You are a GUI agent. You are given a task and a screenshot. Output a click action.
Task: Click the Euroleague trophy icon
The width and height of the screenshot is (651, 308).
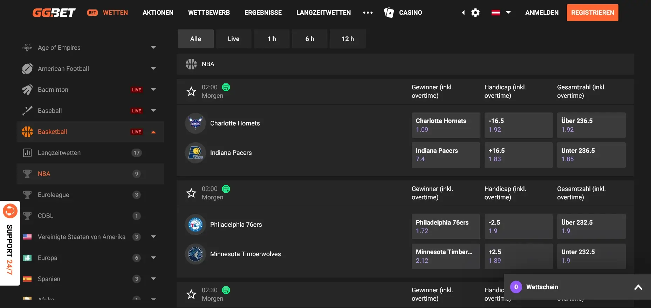click(27, 195)
